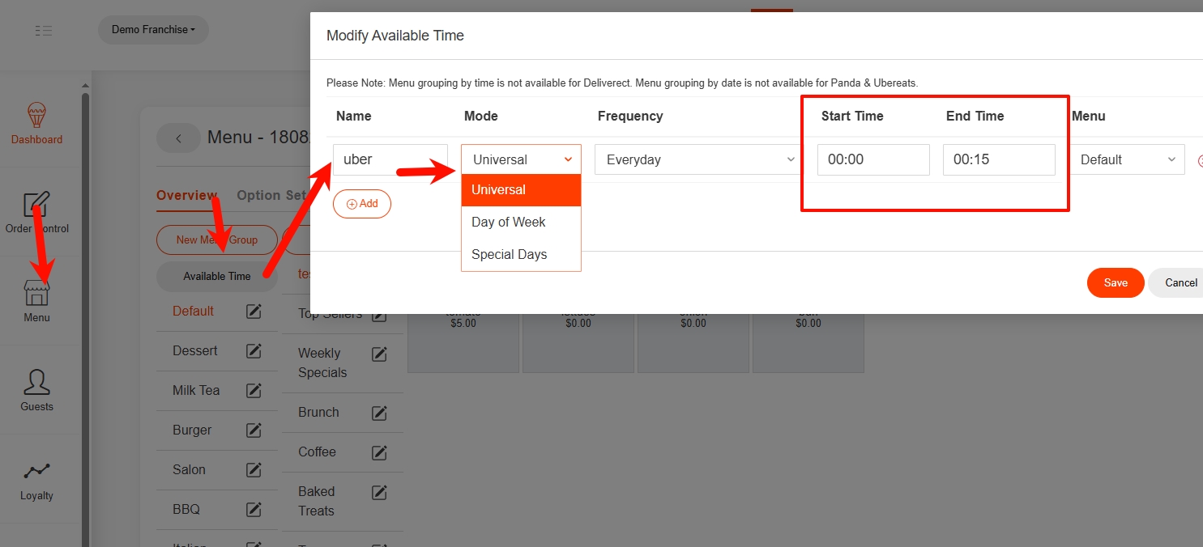Edit the Milk Tea menu group
The width and height of the screenshot is (1203, 547).
tap(254, 391)
